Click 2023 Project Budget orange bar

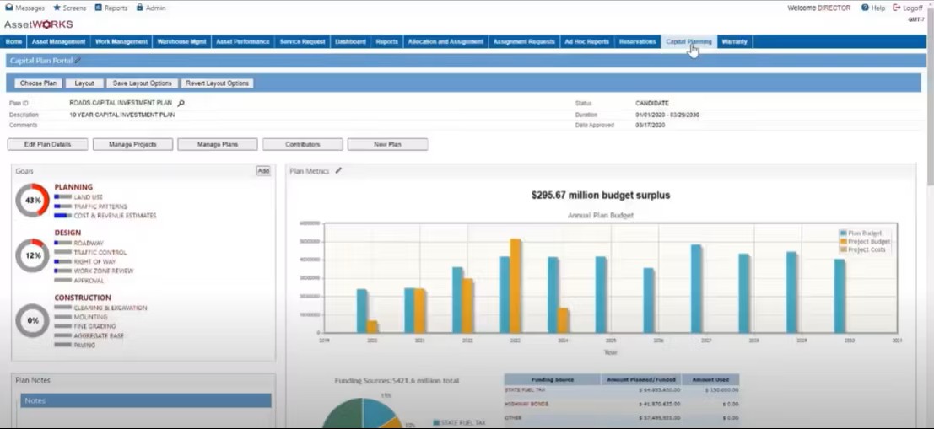point(516,286)
